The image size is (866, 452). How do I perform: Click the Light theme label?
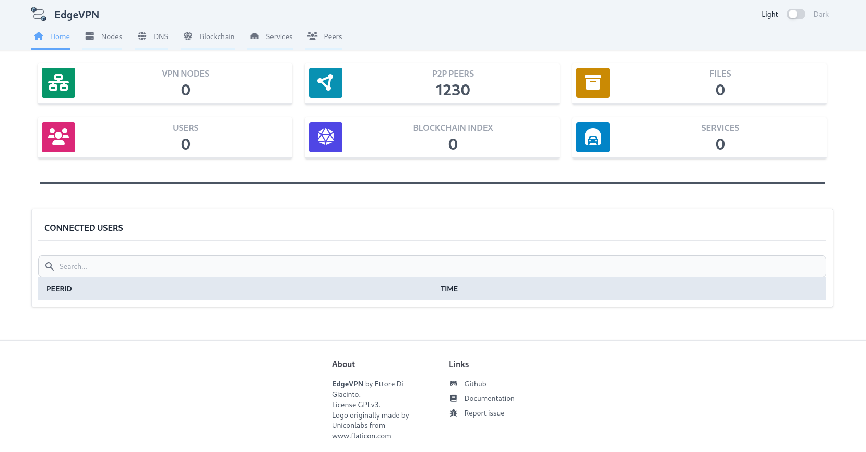(769, 14)
